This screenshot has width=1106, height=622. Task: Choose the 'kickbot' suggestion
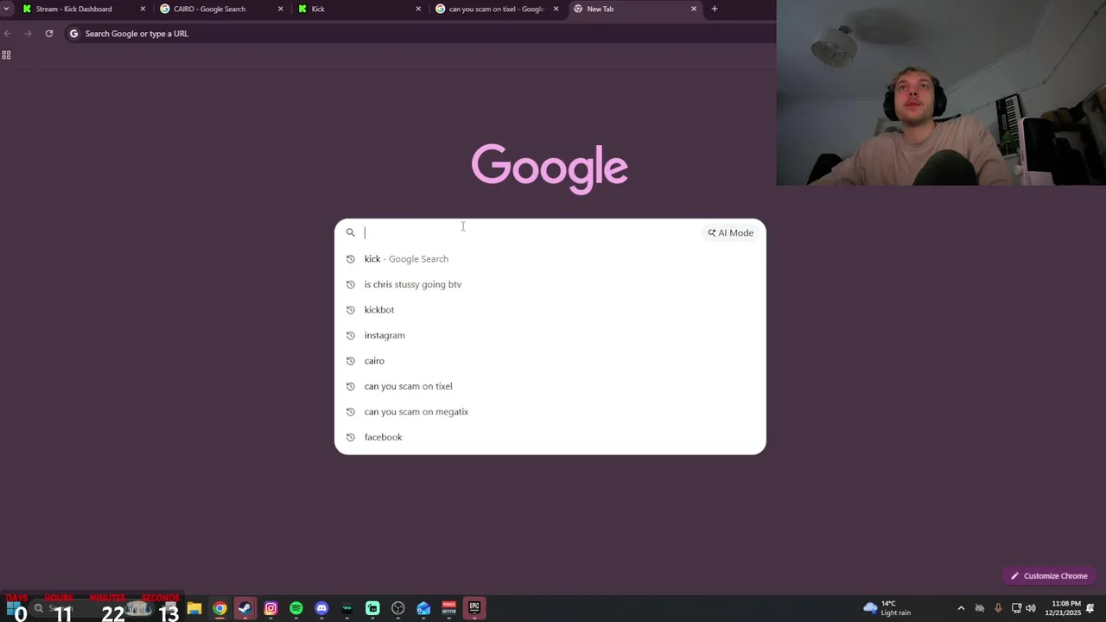pos(550,310)
